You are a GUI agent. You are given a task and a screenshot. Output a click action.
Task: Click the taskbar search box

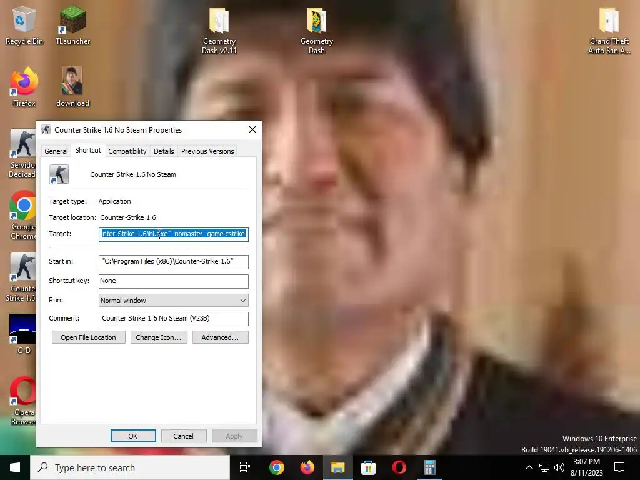pyautogui.click(x=130, y=467)
